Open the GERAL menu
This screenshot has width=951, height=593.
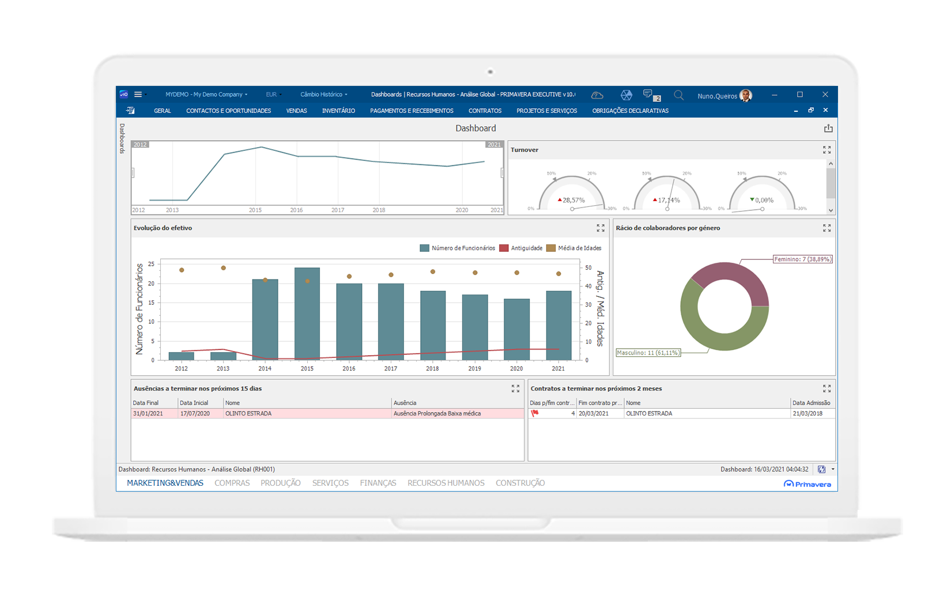click(x=163, y=111)
